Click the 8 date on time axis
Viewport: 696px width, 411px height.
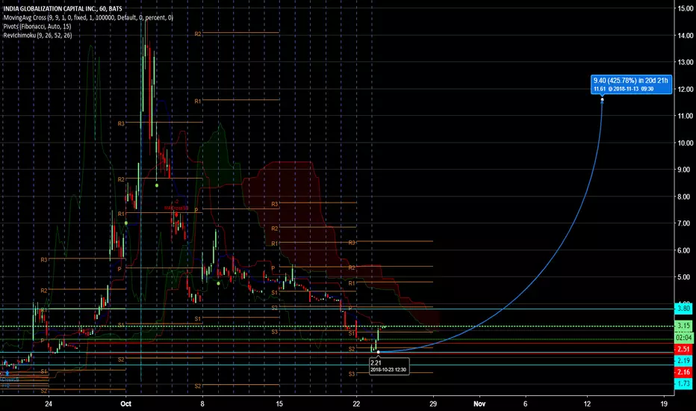[x=202, y=404]
